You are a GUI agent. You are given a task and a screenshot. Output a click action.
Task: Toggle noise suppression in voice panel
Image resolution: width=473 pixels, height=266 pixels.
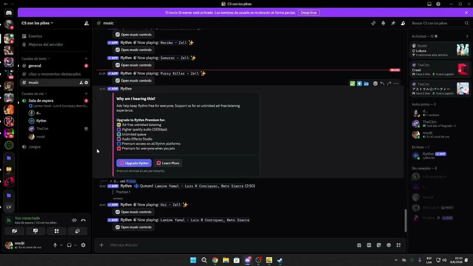coord(74,220)
